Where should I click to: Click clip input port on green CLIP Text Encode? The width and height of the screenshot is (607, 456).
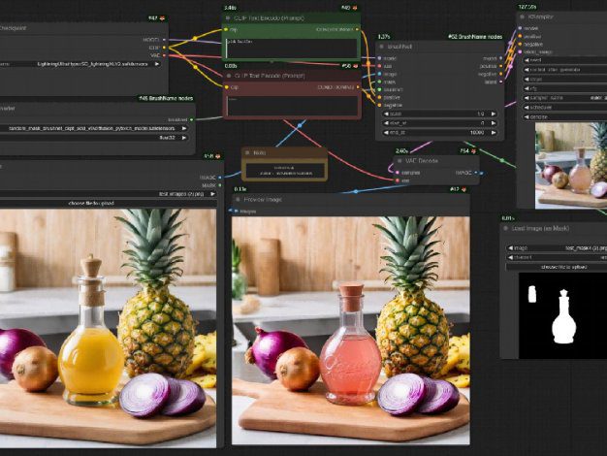pos(227,29)
